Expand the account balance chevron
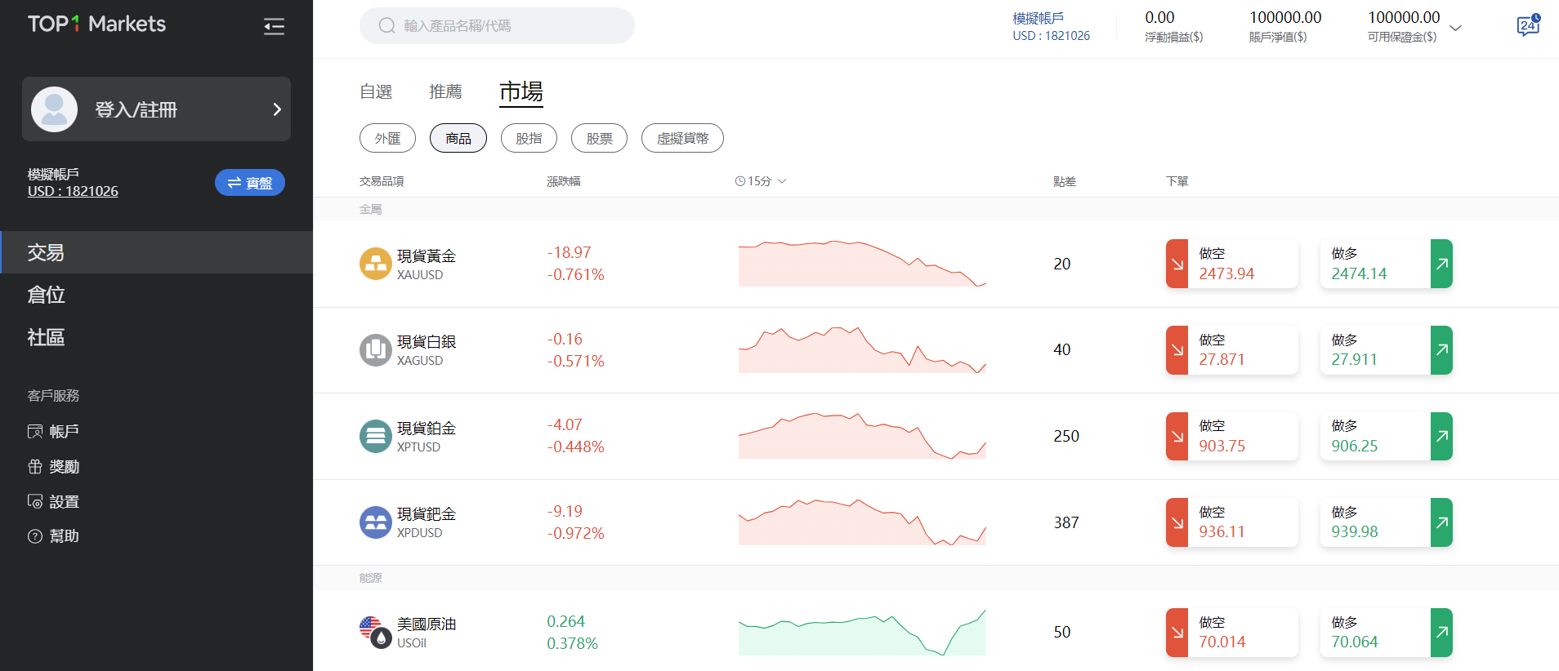 pos(1455,28)
